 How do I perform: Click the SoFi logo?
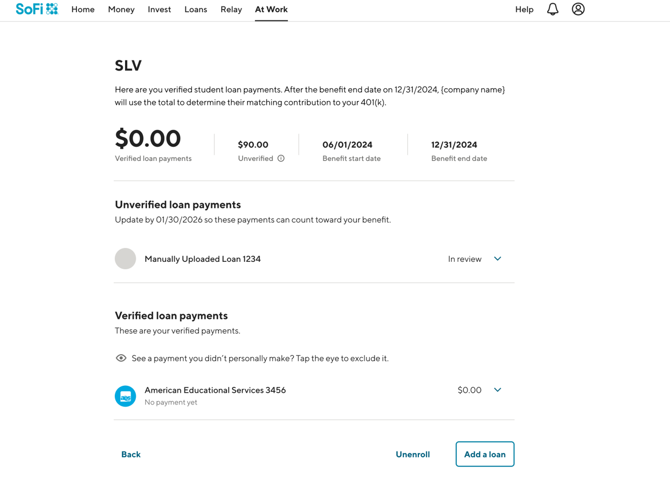point(37,9)
